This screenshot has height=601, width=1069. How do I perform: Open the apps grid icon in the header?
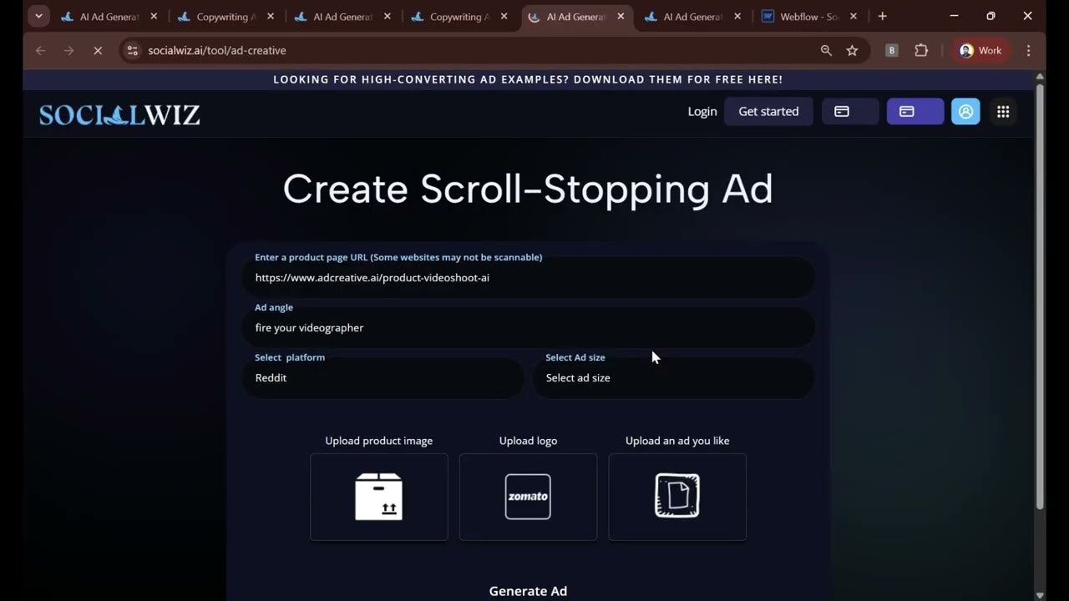[x=1003, y=111]
